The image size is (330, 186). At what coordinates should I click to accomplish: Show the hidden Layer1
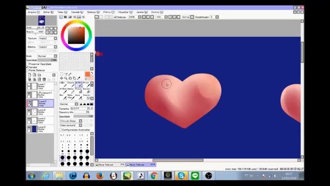point(29,84)
